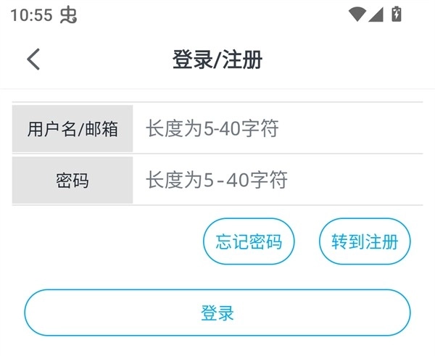435x356 pixels.
Task: Click the cellular signal icon
Action: point(375,14)
